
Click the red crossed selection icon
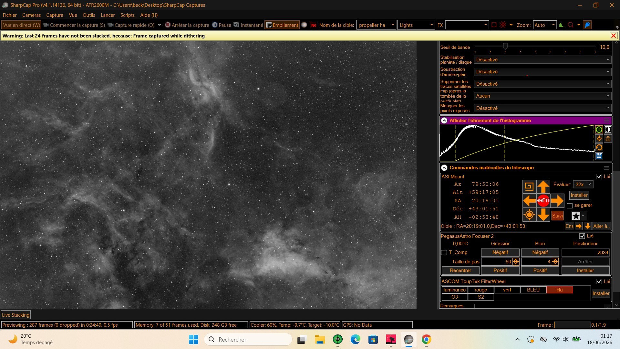503,25
